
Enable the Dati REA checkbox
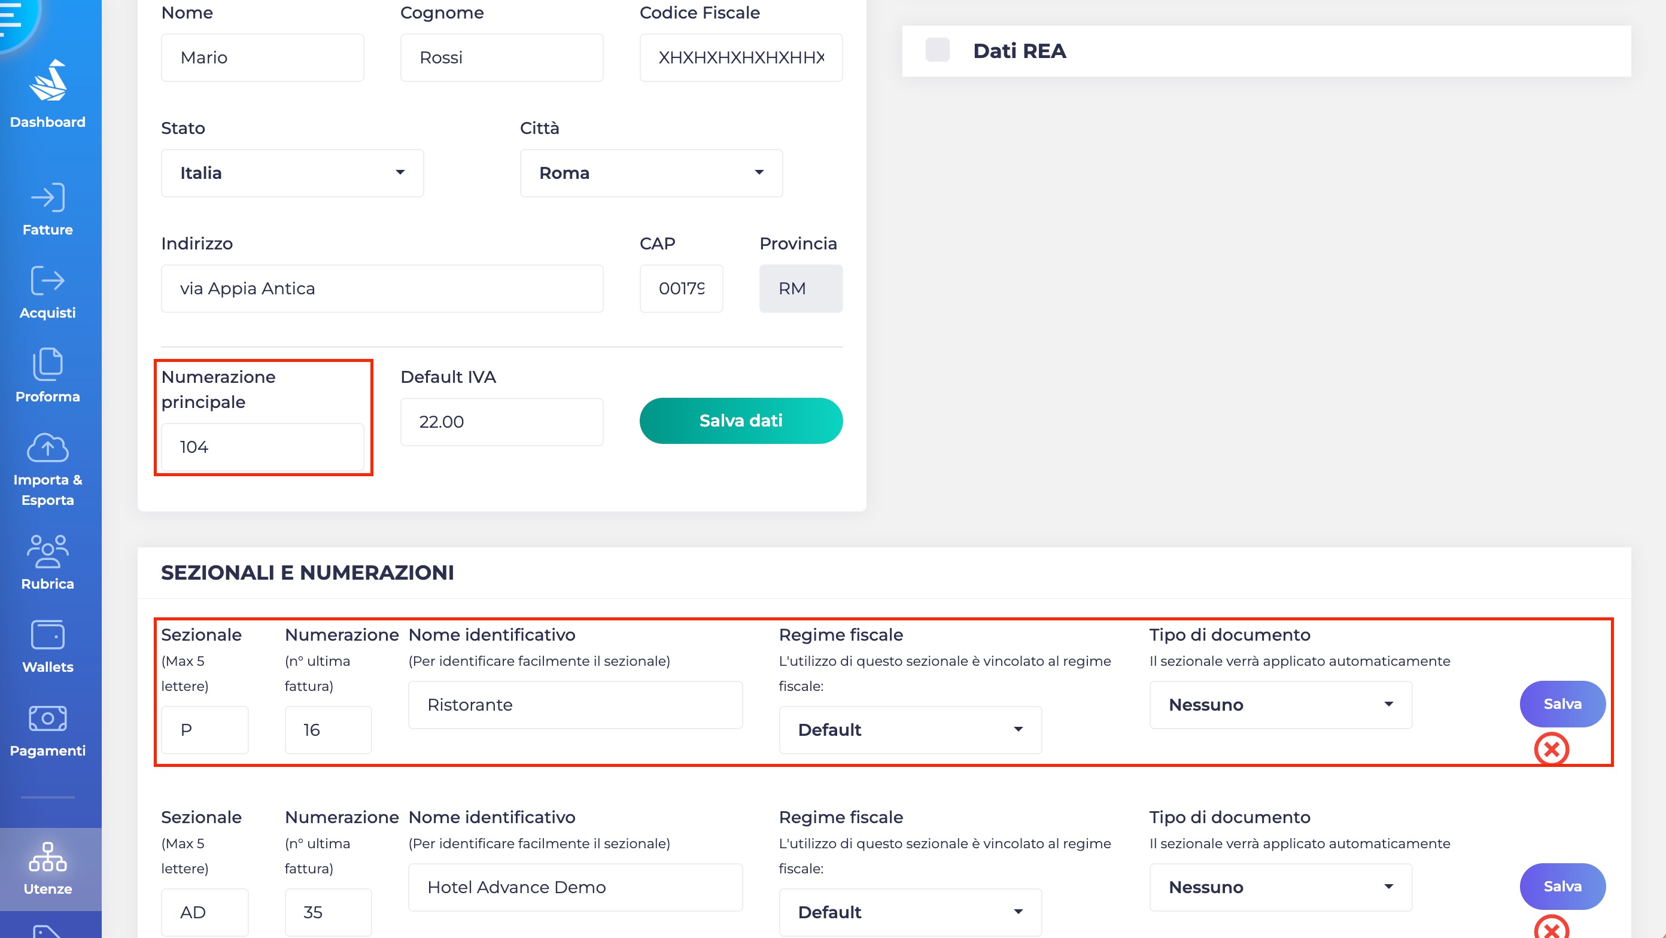(x=937, y=50)
